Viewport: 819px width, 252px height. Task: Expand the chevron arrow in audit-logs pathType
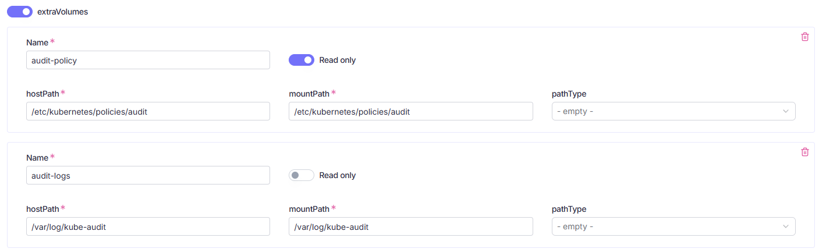pyautogui.click(x=786, y=226)
